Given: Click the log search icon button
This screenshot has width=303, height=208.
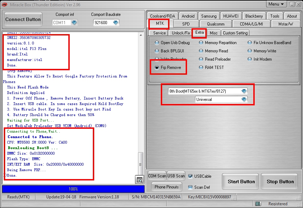Looking at the screenshot, I should (139, 180).
